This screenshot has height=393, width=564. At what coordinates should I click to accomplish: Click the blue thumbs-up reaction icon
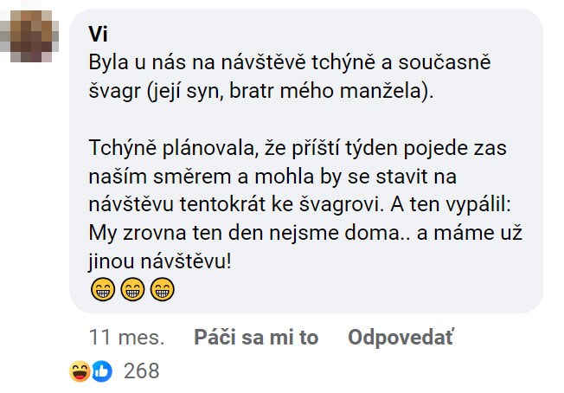[x=102, y=371]
